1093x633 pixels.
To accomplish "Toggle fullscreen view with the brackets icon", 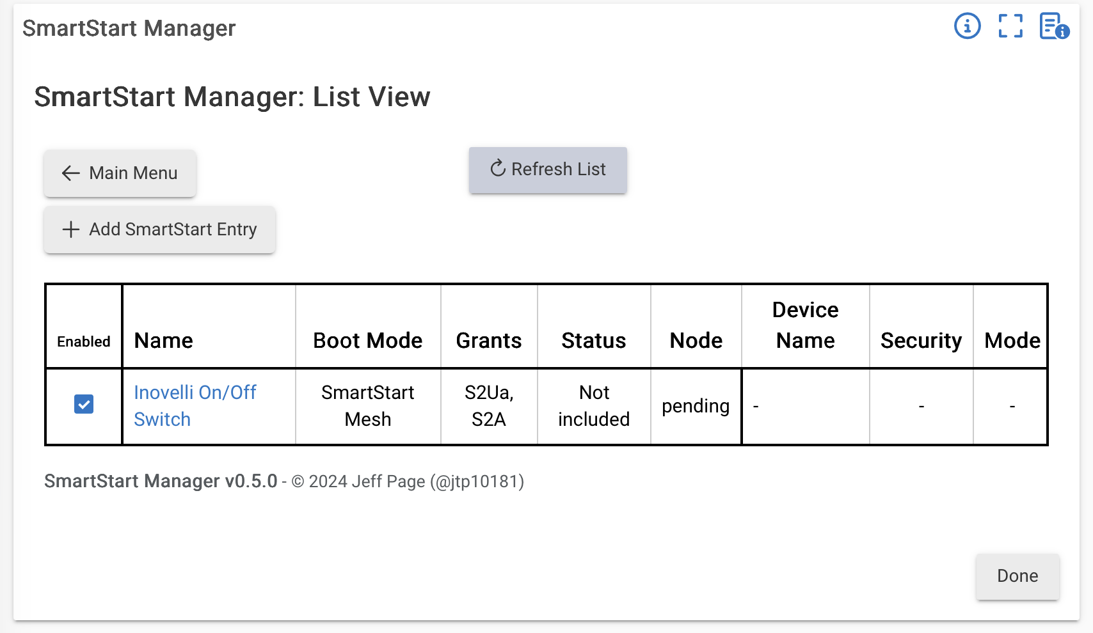I will pos(1010,27).
